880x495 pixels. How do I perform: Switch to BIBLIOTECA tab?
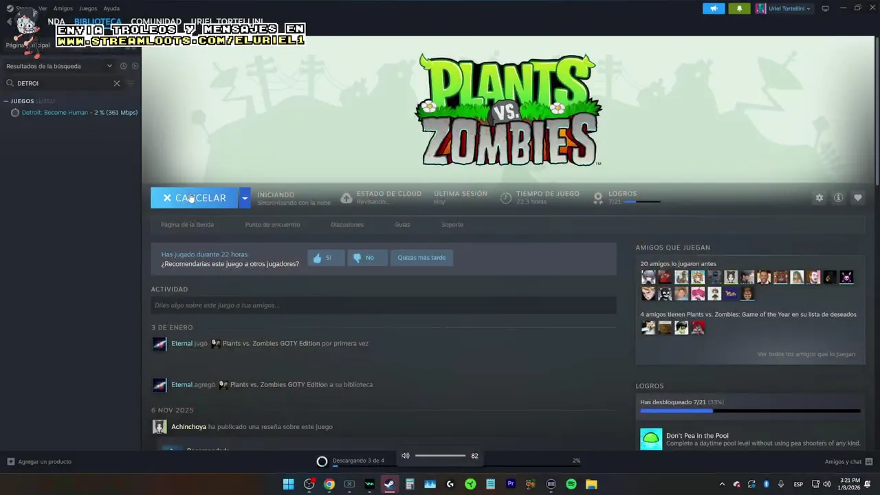pos(98,22)
